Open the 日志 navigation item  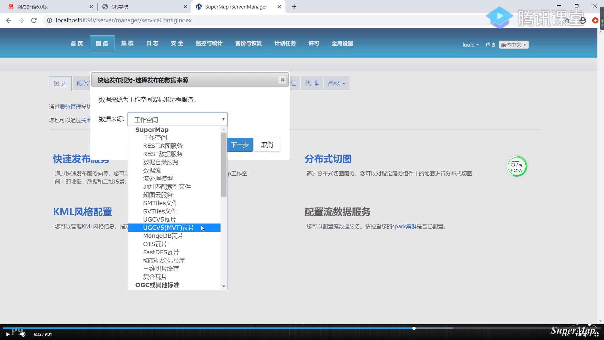152,43
